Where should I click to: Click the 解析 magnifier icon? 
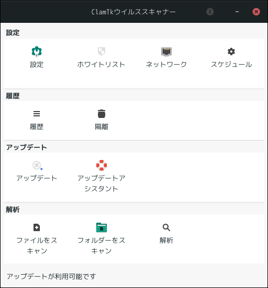(166, 227)
